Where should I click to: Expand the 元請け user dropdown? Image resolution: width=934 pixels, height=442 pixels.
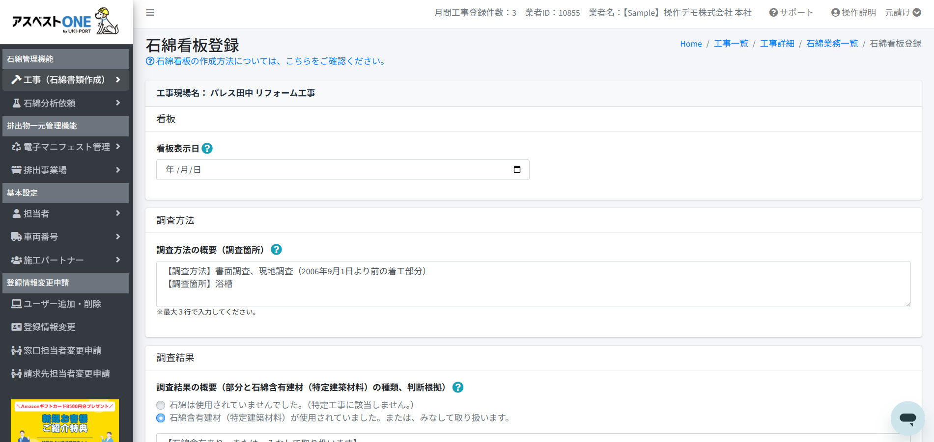pyautogui.click(x=903, y=13)
